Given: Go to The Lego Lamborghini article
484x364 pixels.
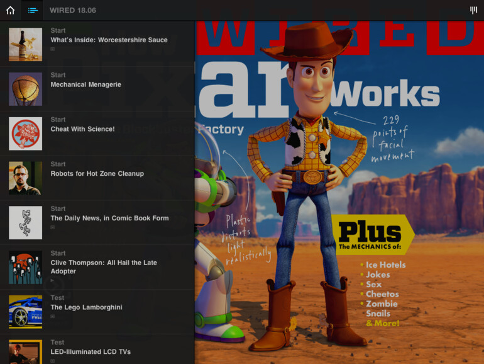Looking at the screenshot, I should (87, 307).
